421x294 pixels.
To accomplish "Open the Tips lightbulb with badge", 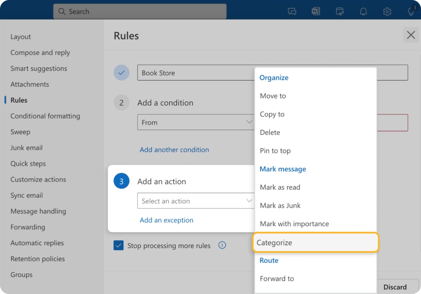I will click(x=411, y=12).
